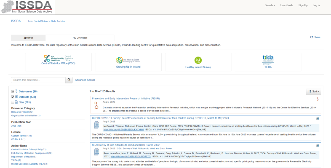Uncheck the Datasets checkbox
This screenshot has height=168, width=331.
coord(13,97)
